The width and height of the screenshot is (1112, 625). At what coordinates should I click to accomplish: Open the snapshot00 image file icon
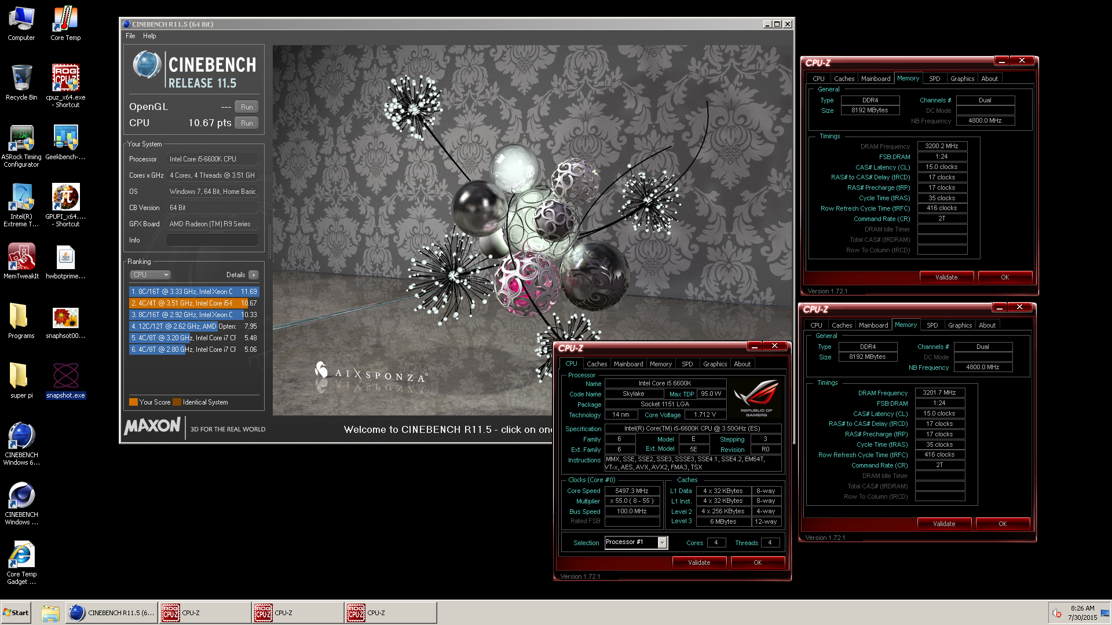click(x=65, y=321)
